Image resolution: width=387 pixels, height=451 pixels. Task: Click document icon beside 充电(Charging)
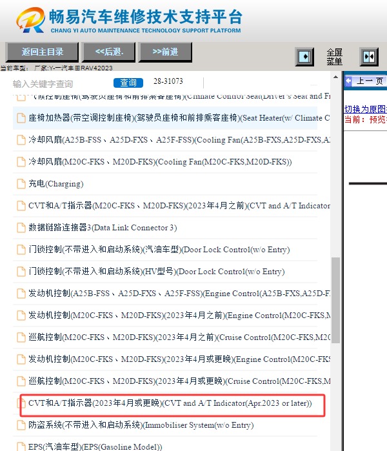click(x=21, y=184)
